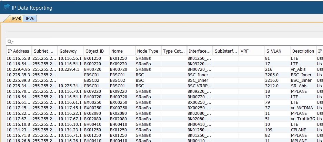The height and width of the screenshot is (142, 323).
Task: Select the IPV4 tab
Action: tap(16, 19)
